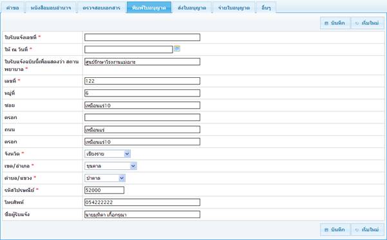This screenshot has height=240, width=387.
Task: Click the ชื่อผู้รับแจ้ง field label
Action: (x=17, y=214)
